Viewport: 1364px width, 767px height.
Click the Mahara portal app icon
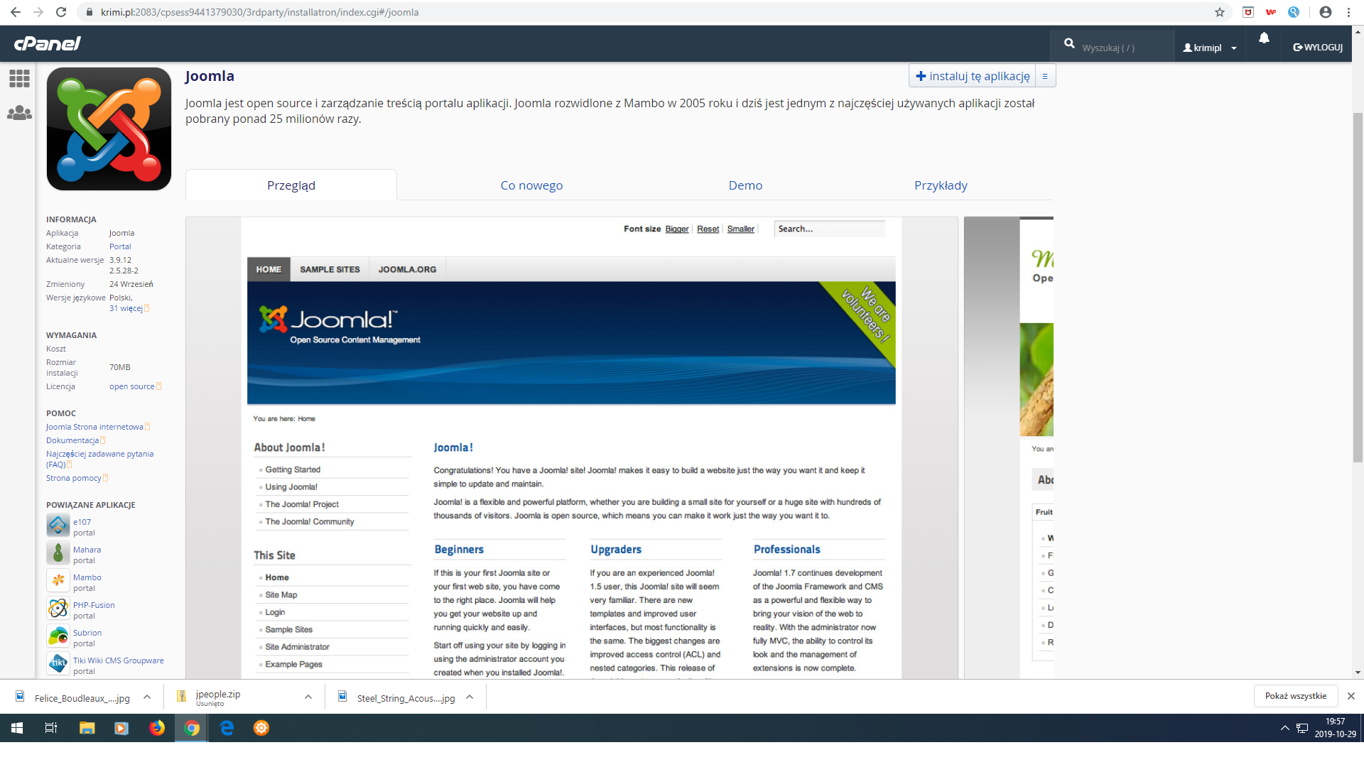58,554
